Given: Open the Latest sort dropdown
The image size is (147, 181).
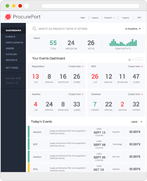Looking at the screenshot, I should click(136, 122).
